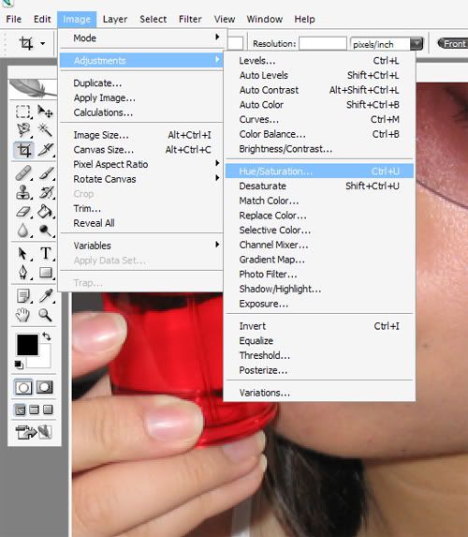Screen dimensions: 468x537
Task: Choose Variations at menu bottom
Action: (x=319, y=393)
